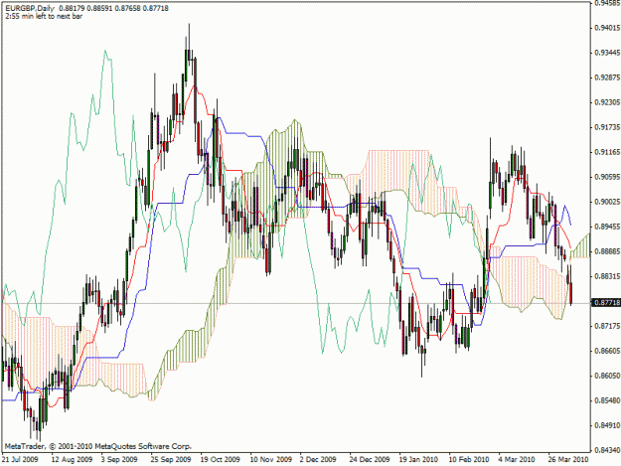Click the MetaTrader MetaQuotes copyright text
The height and width of the screenshot is (466, 621).
98,446
